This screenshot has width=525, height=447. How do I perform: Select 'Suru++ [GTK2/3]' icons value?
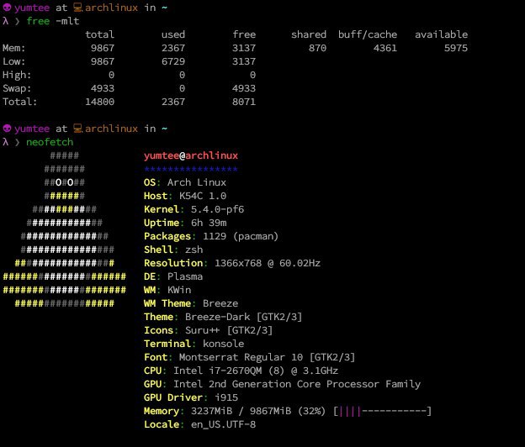pos(229,330)
